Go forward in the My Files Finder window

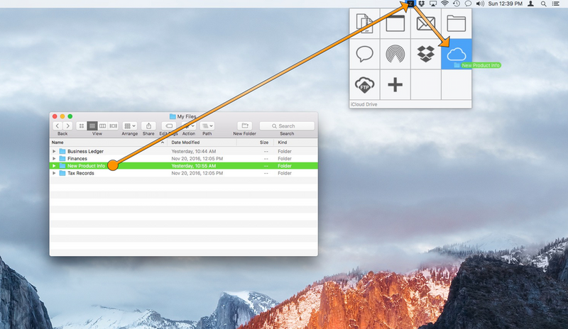pos(67,126)
